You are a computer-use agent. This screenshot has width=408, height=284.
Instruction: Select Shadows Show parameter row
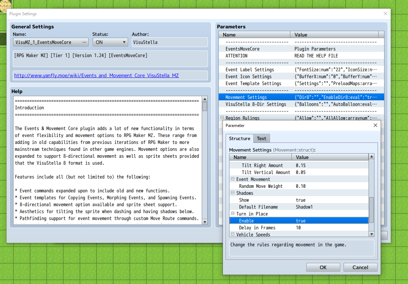(299, 200)
